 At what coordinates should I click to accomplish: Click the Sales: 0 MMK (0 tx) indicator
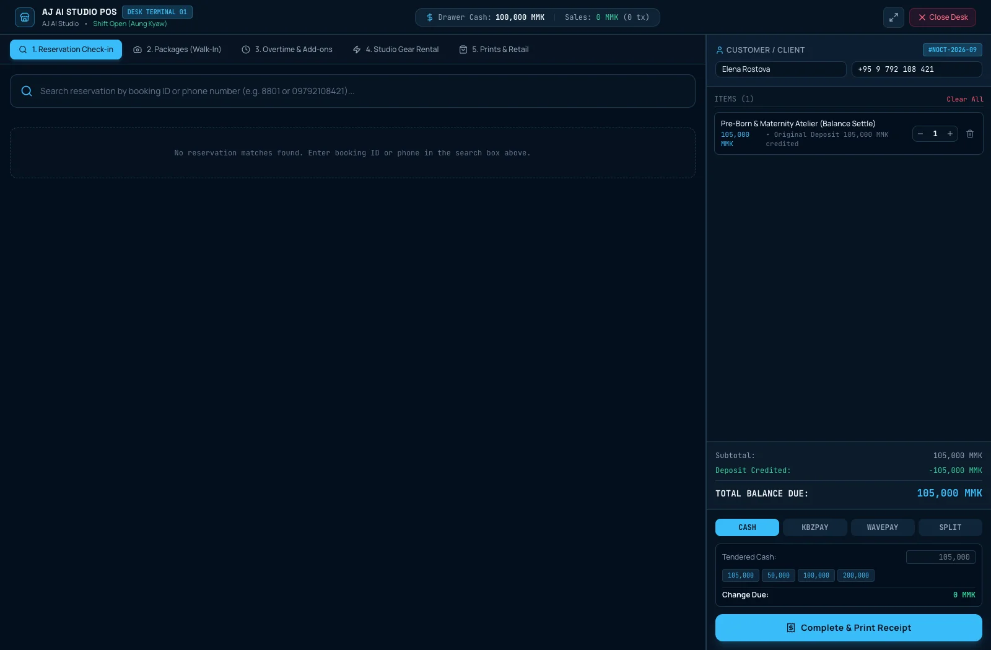607,17
